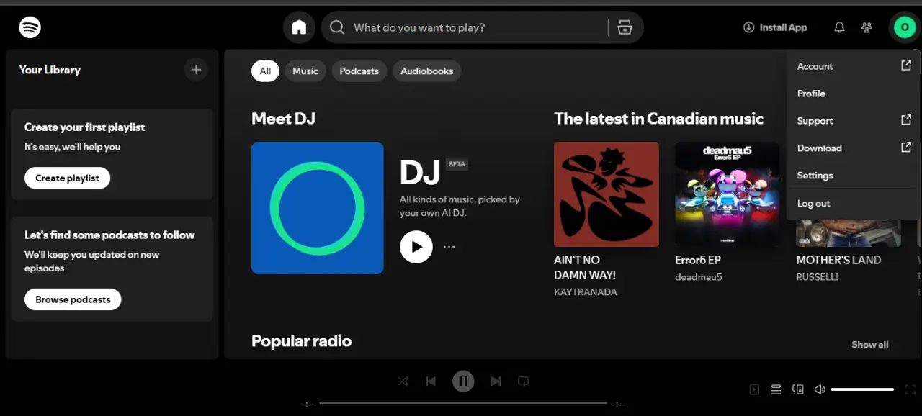Open external link icon beside Account
This screenshot has height=416, width=922.
(x=906, y=65)
